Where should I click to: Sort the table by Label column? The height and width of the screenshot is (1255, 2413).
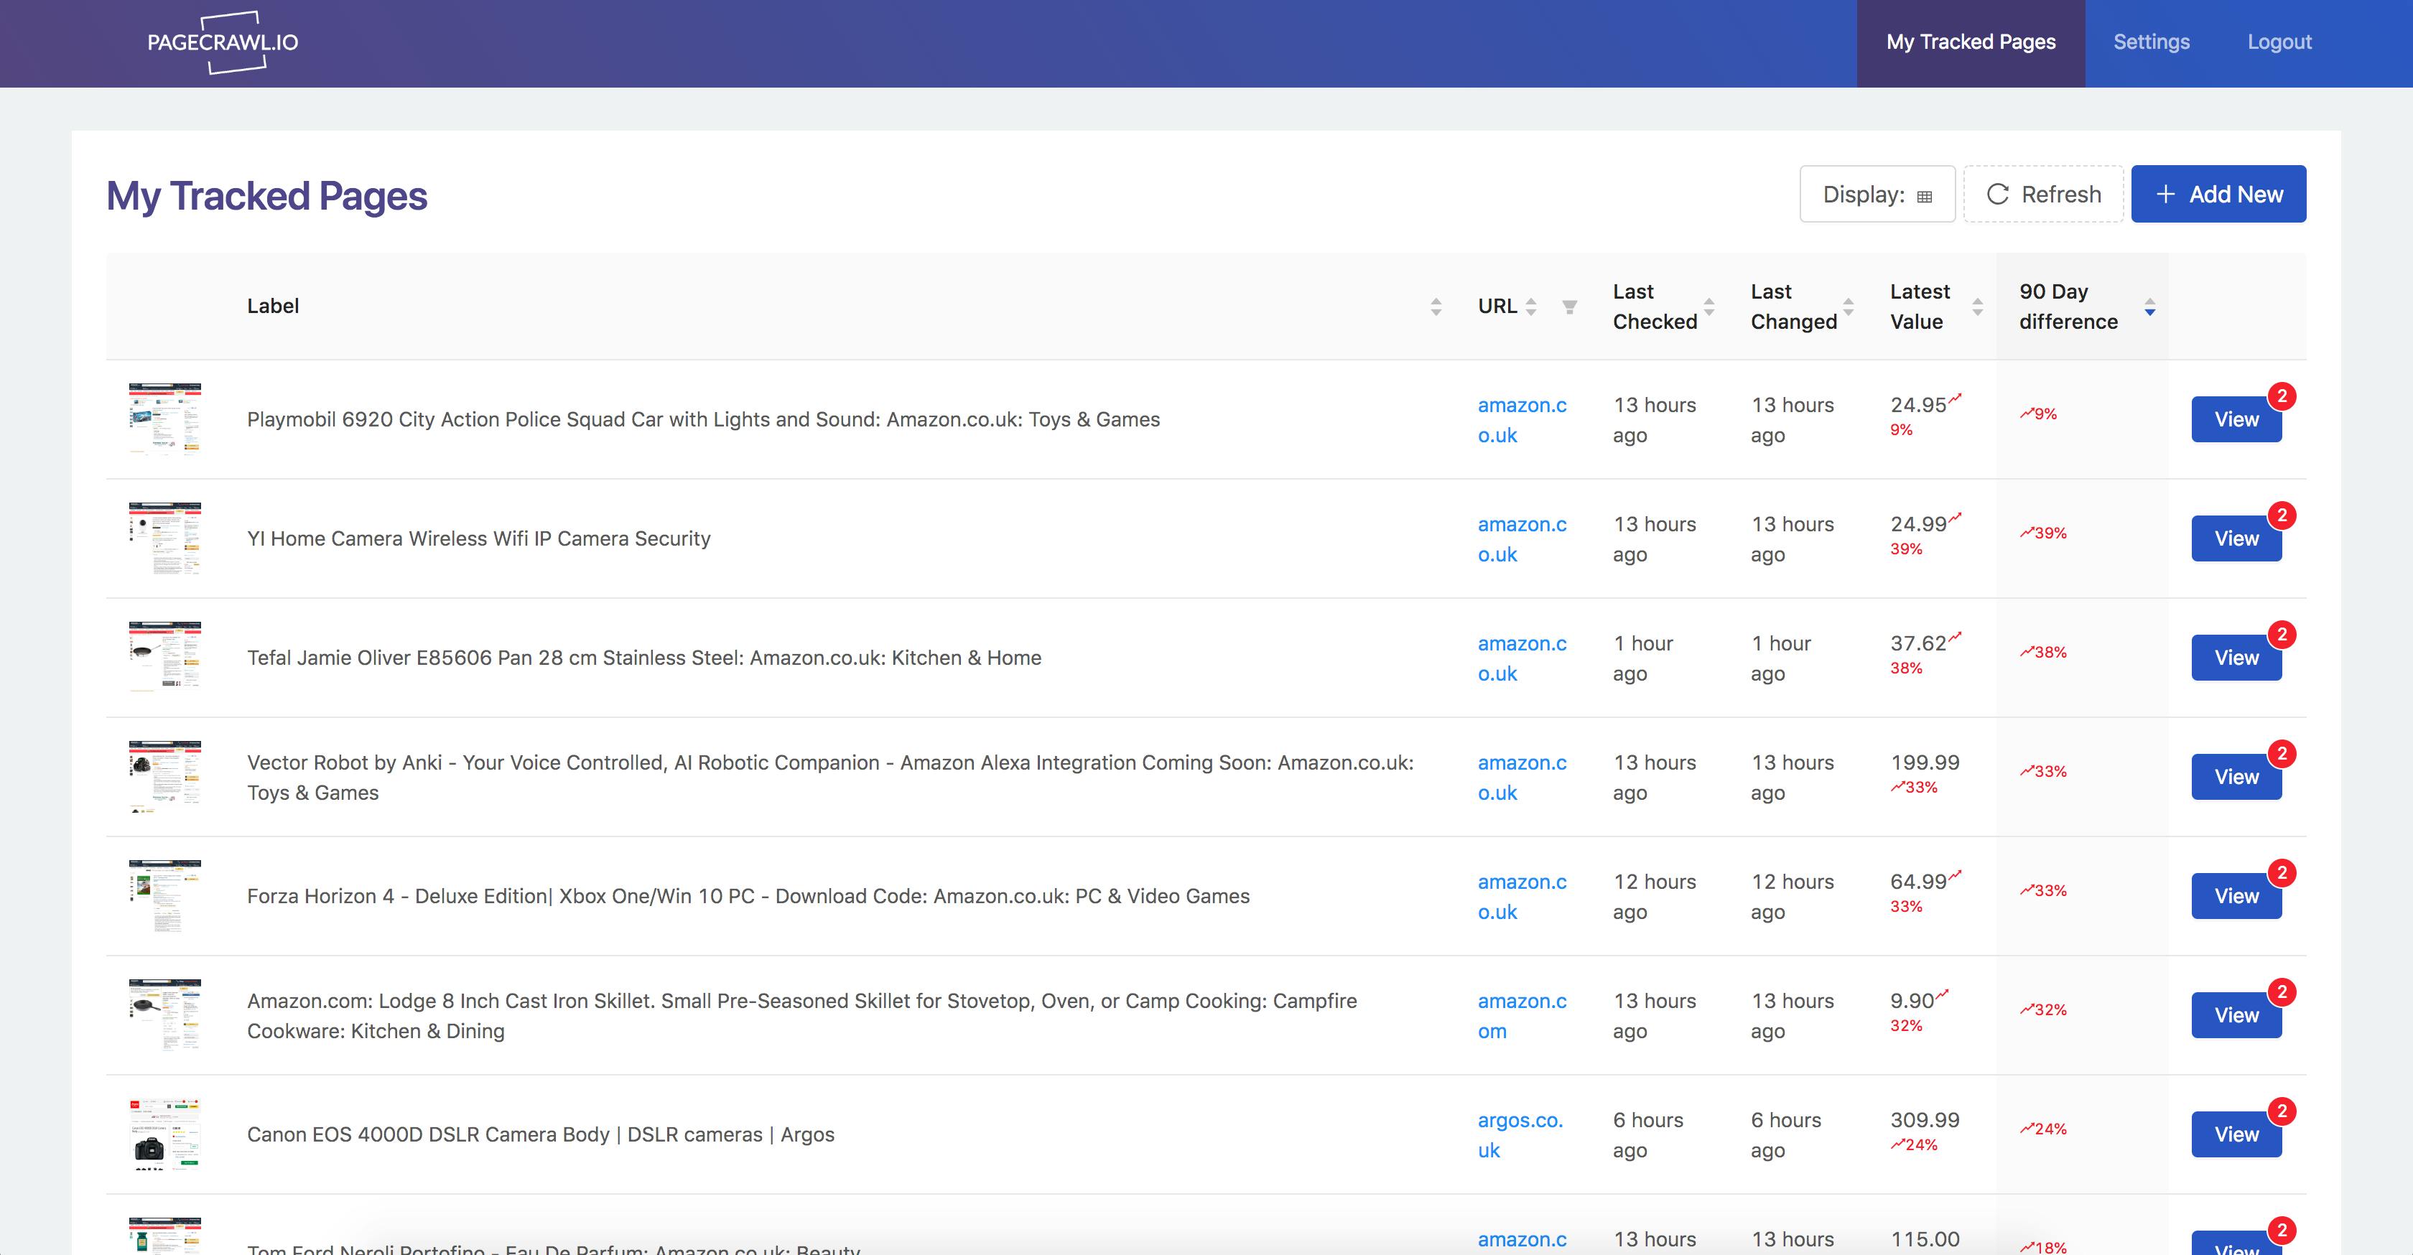click(x=1436, y=307)
